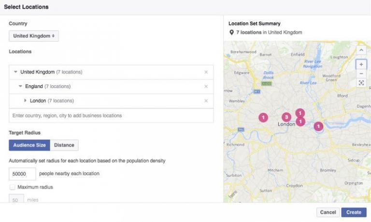The image size is (371, 222).
Task: Open the United Kingdom country dropdown
Action: click(34, 36)
